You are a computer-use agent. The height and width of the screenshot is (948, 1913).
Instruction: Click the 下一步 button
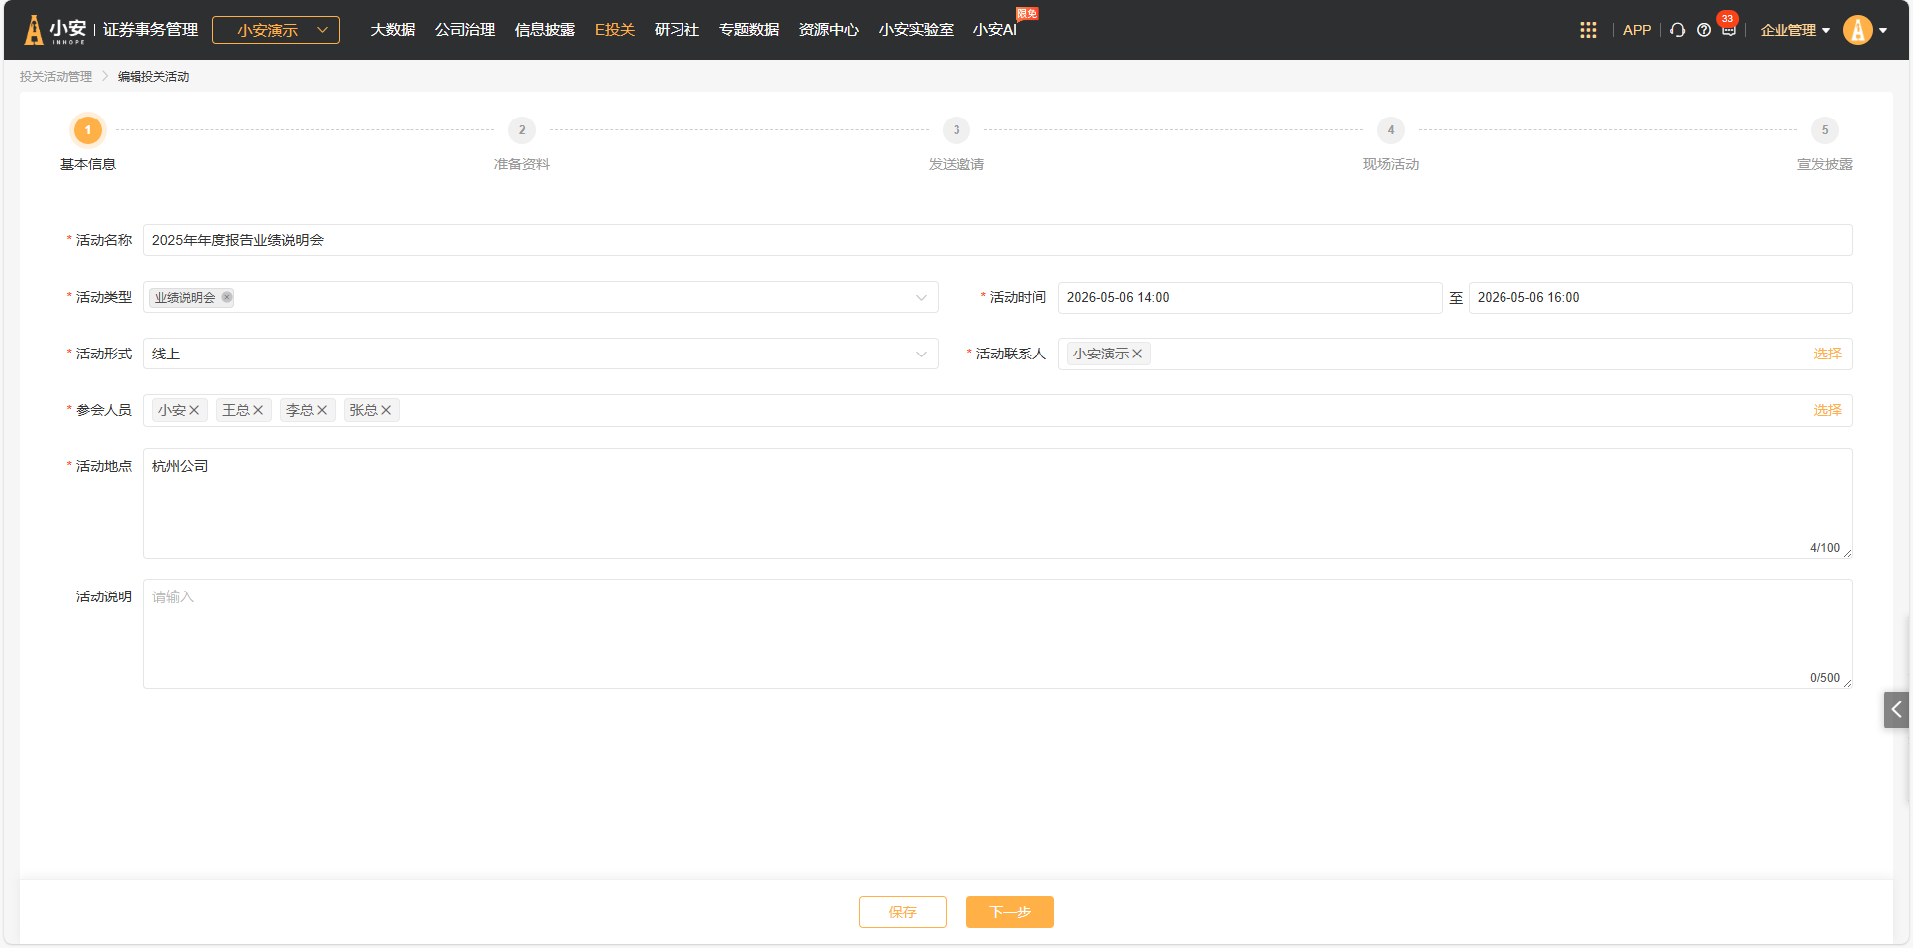coord(1010,912)
